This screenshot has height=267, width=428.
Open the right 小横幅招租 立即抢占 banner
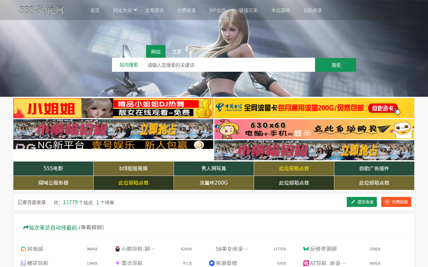pos(314,150)
